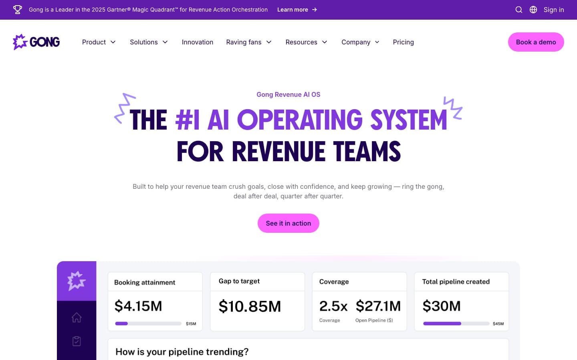This screenshot has width=577, height=360.
Task: Expand the Solutions dropdown menu
Action: (149, 42)
